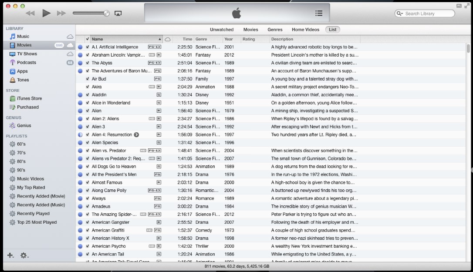Open search options magnifier dropdown
Image resolution: width=473 pixels, height=272 pixels.
pyautogui.click(x=400, y=13)
